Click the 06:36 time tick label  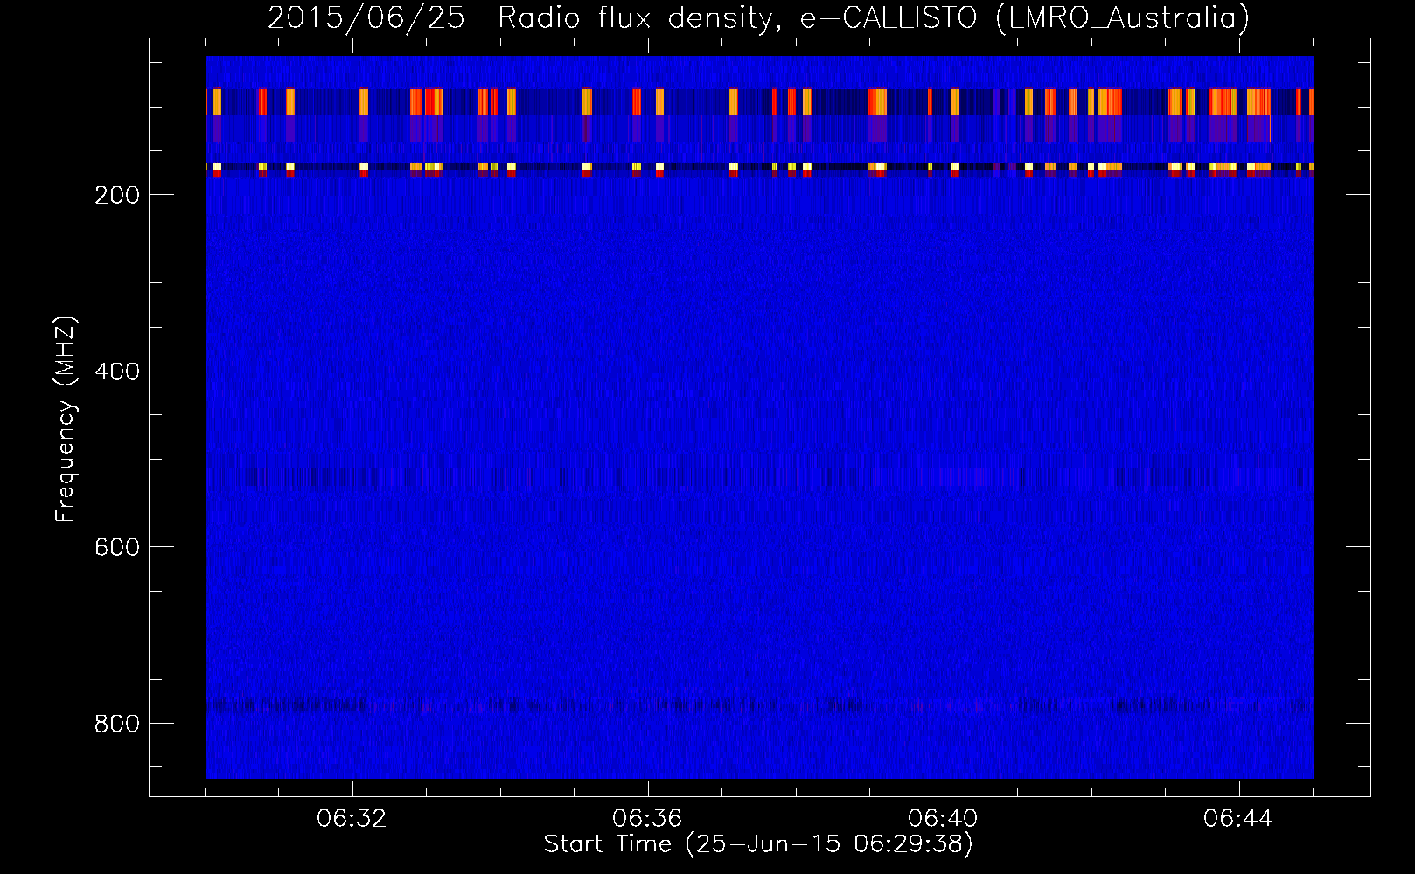tap(647, 819)
